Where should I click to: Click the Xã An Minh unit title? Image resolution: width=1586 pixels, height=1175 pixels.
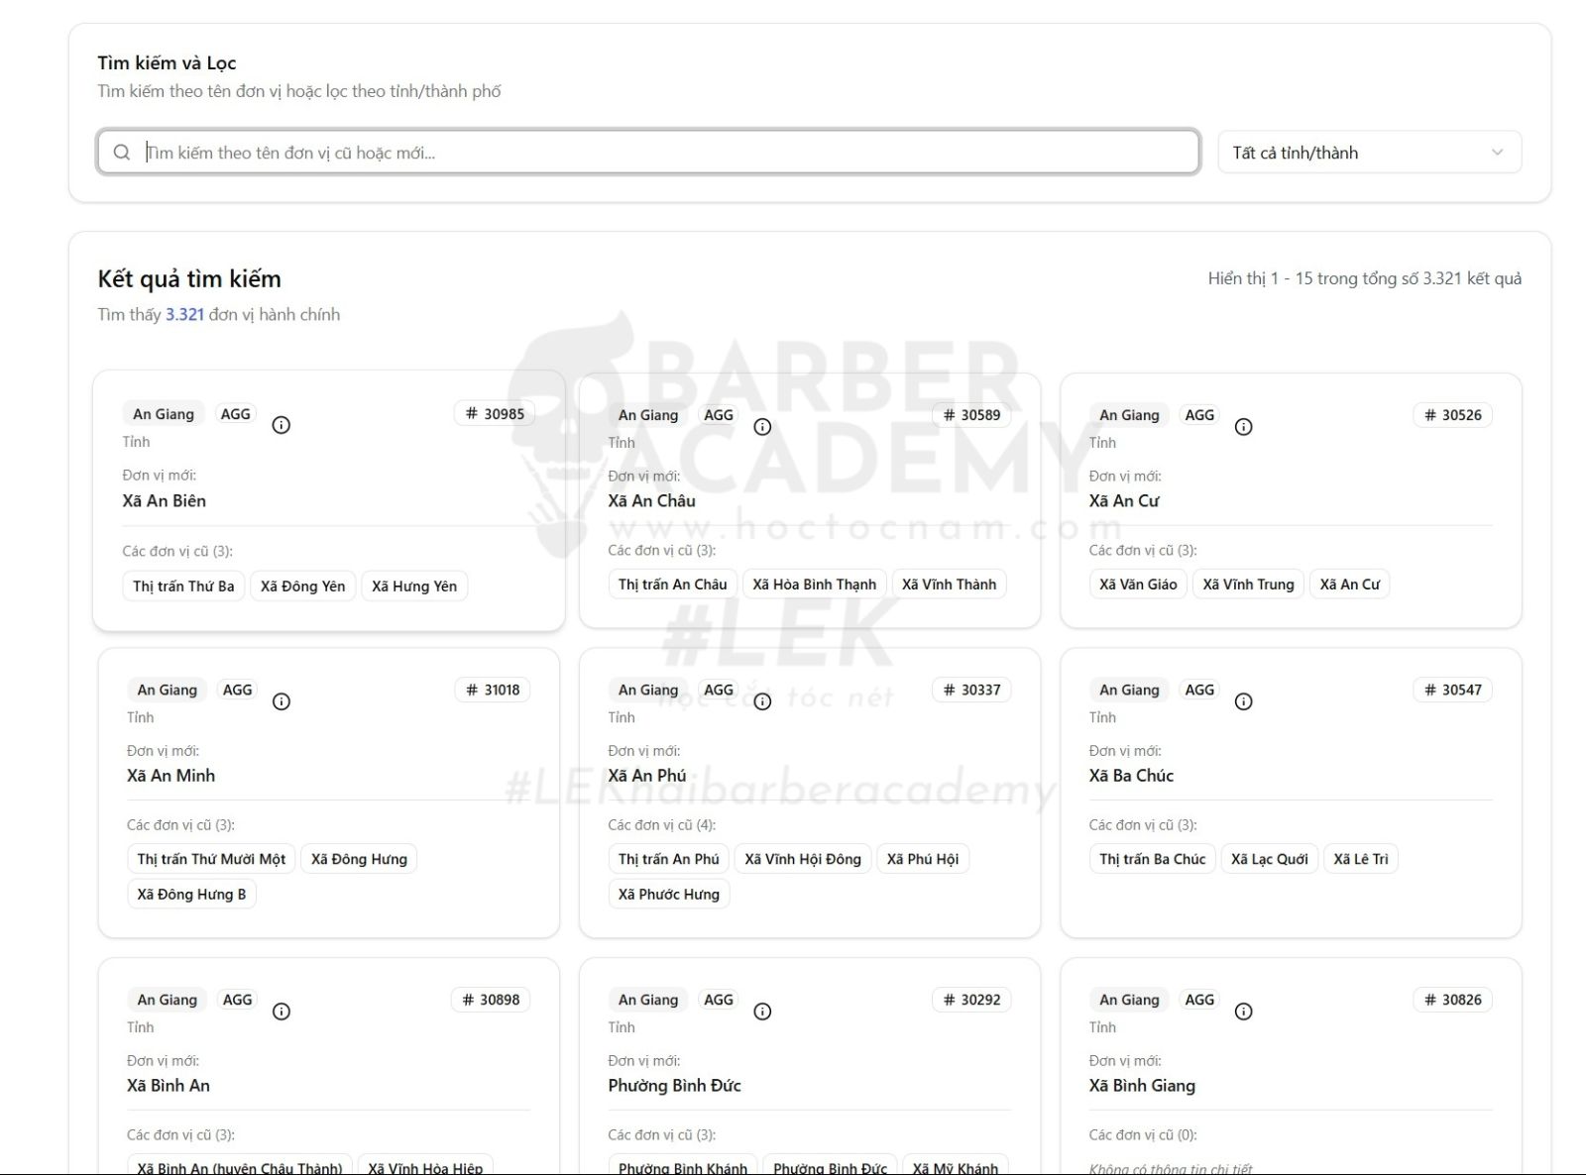[x=170, y=775]
